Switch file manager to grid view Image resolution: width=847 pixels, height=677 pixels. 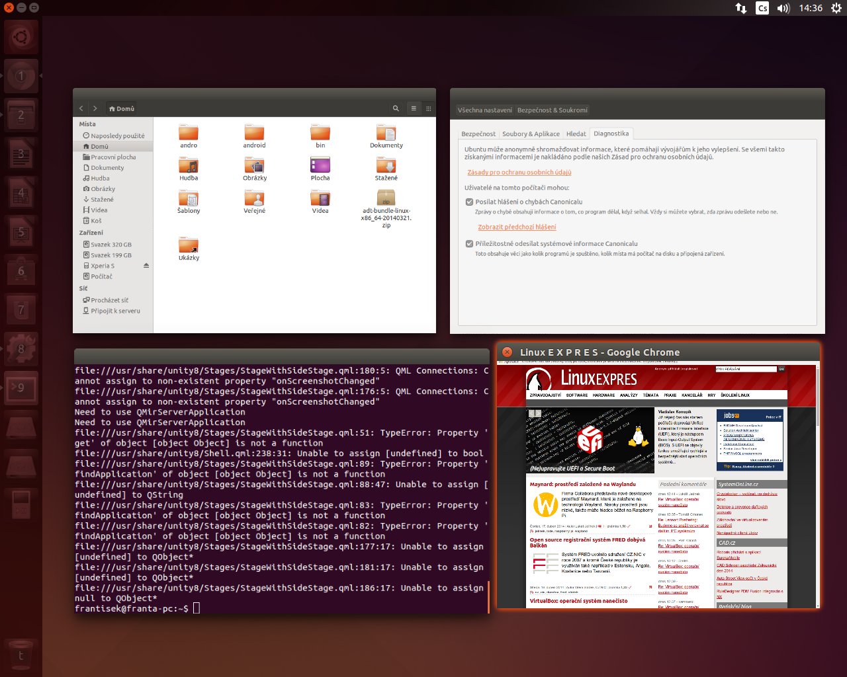[428, 108]
